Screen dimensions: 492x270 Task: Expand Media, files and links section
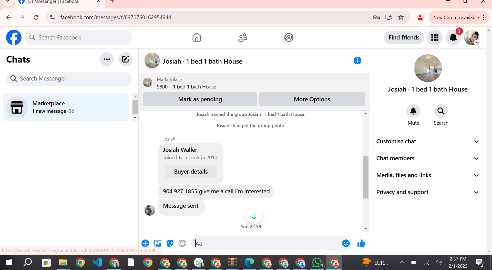click(427, 175)
